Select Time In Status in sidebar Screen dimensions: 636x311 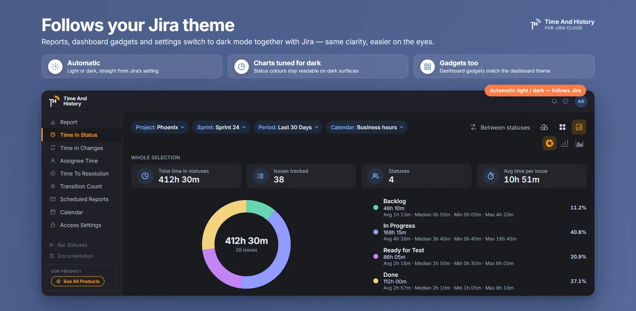[x=82, y=135]
